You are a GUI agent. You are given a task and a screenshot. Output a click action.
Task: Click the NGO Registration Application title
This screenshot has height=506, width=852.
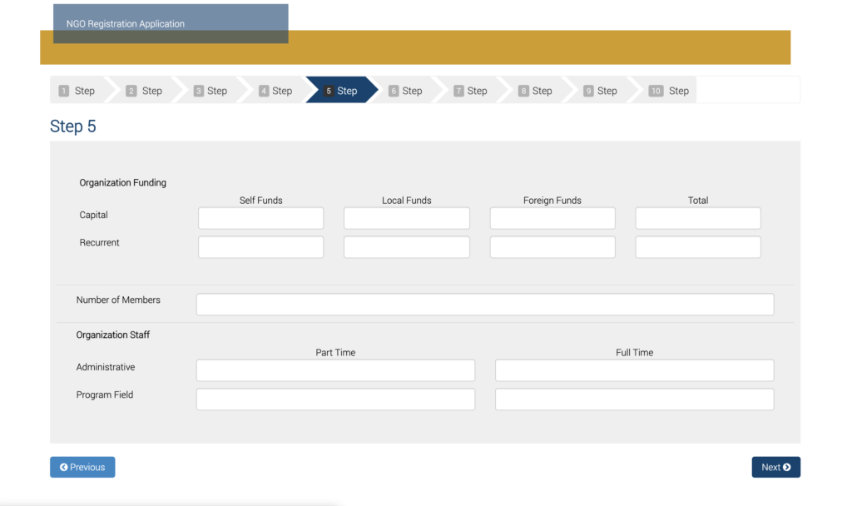[126, 24]
